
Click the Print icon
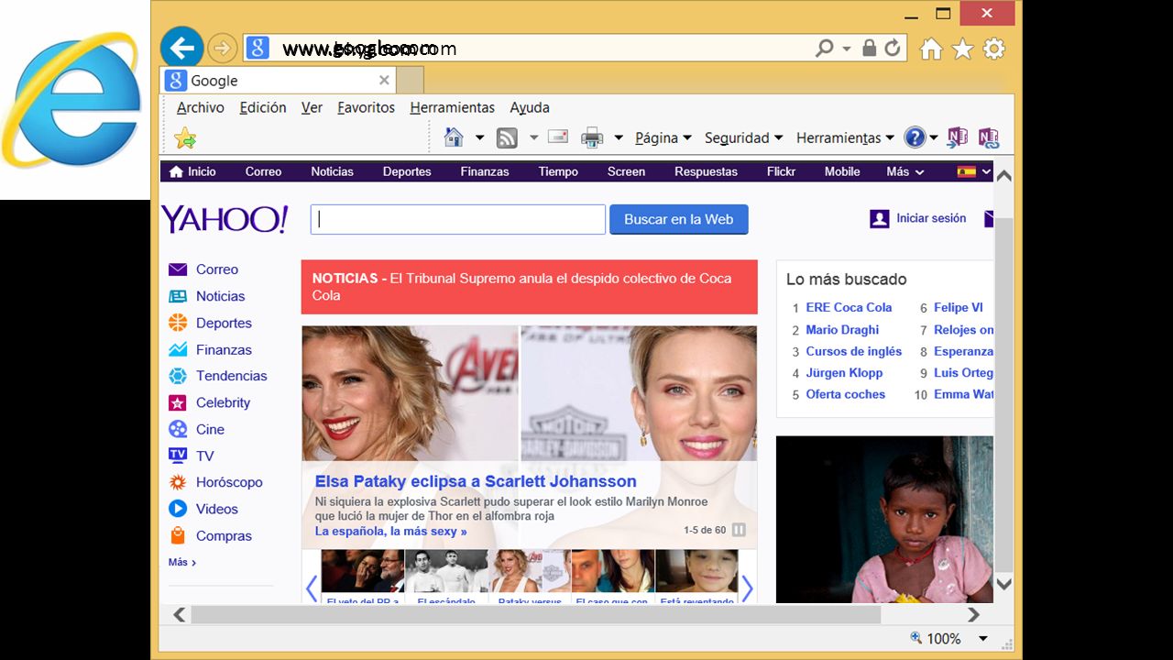pos(593,138)
